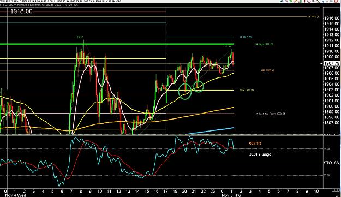Click hour 17 on the time axis

click(165, 192)
